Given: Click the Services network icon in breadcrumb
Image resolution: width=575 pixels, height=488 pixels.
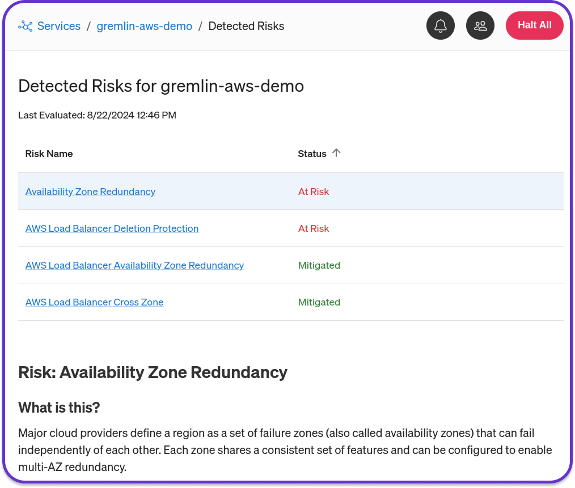Looking at the screenshot, I should (x=26, y=26).
